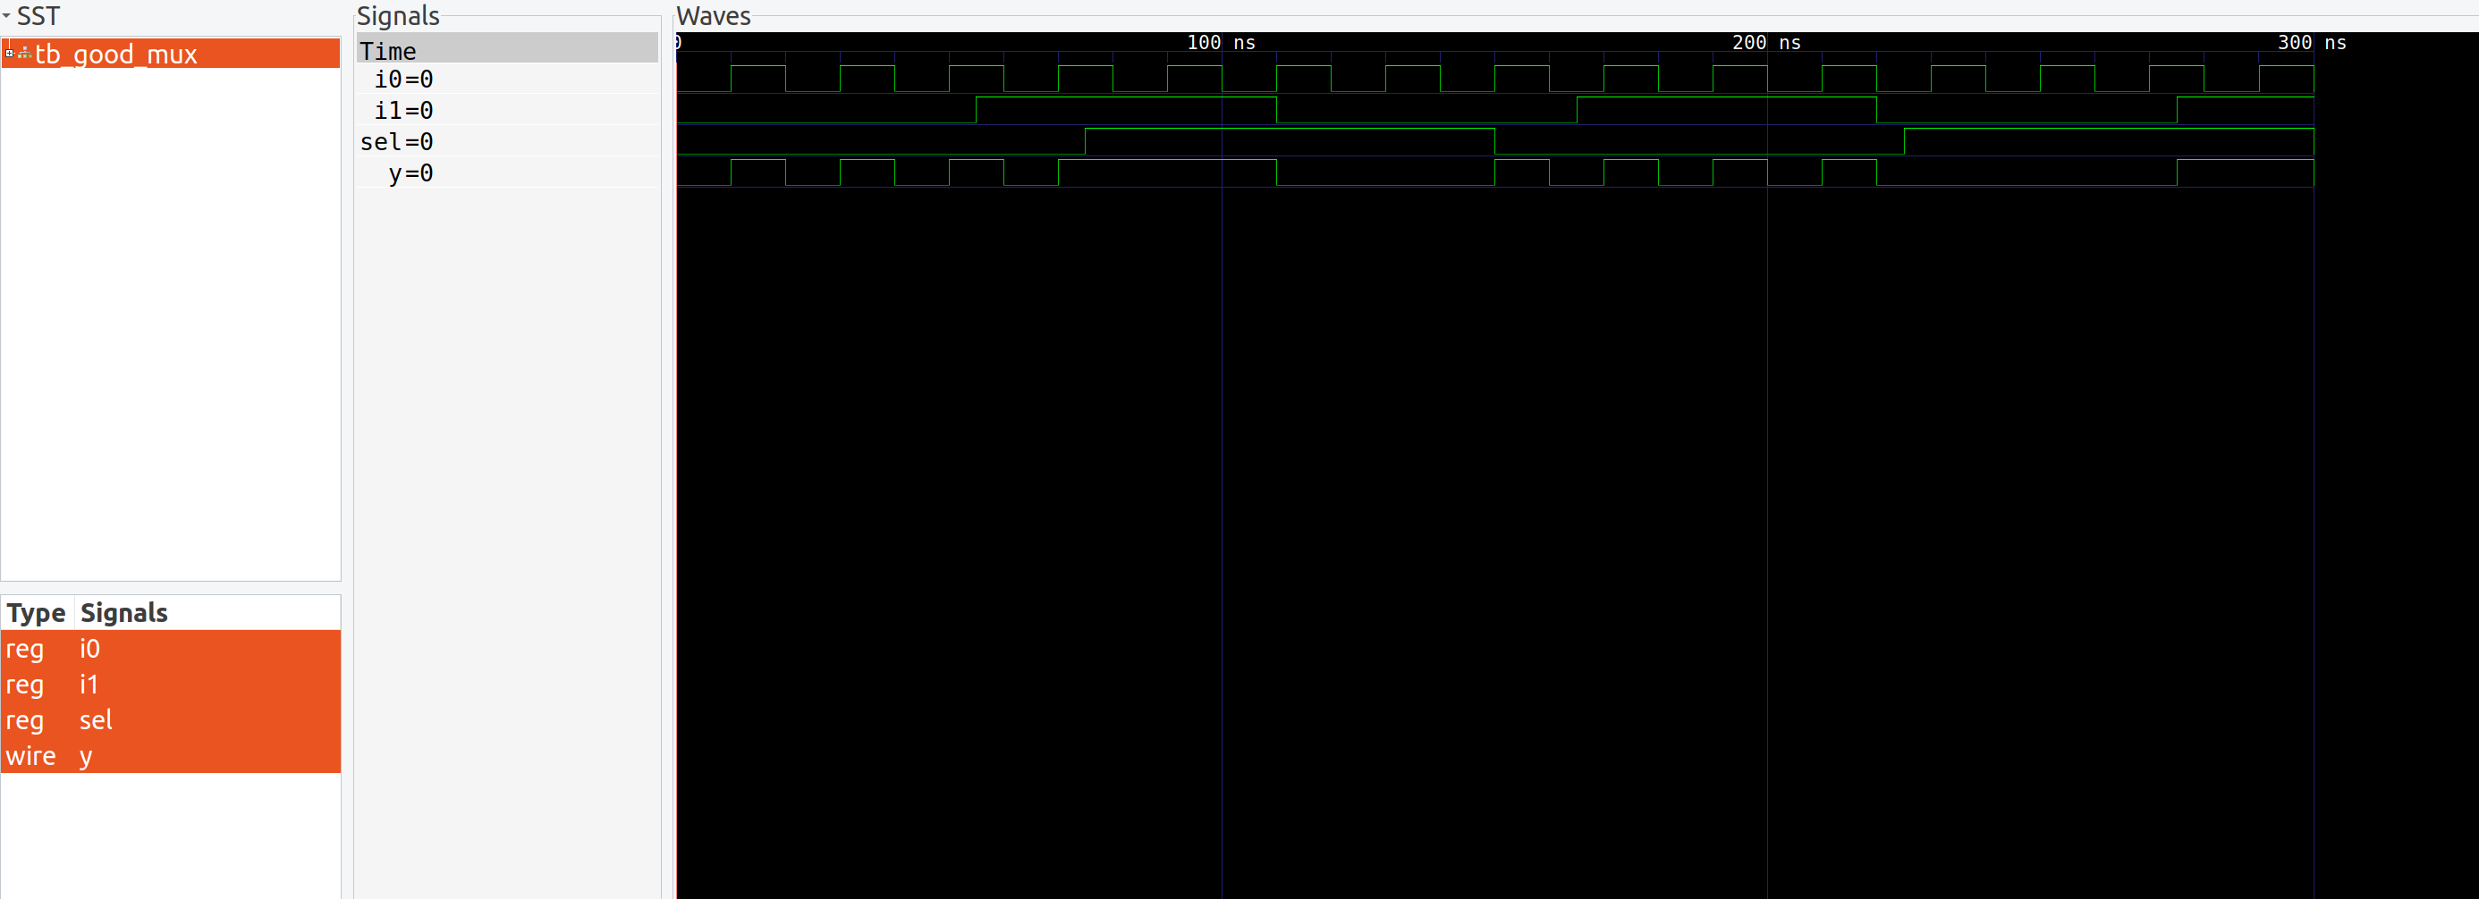Select the reg sel row

(96, 720)
